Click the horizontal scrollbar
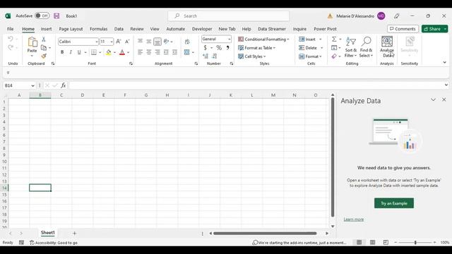Screen dimensions: 452x254 pyautogui.click(x=265, y=234)
